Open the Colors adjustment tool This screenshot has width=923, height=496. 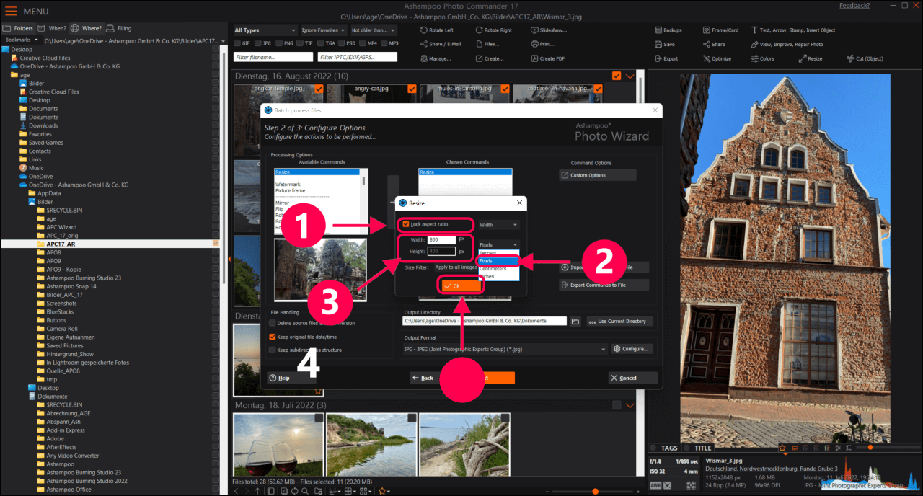point(754,58)
